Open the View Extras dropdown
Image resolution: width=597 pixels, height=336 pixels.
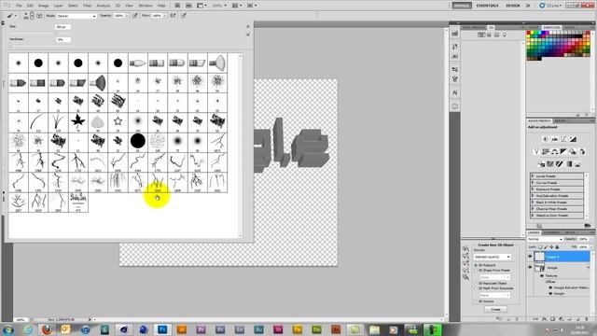201,6
